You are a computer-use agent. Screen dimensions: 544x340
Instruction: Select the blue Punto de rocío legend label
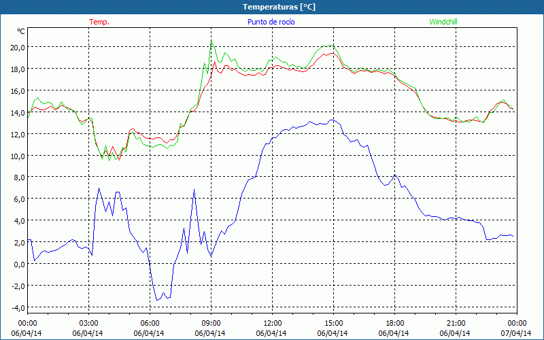coord(271,22)
